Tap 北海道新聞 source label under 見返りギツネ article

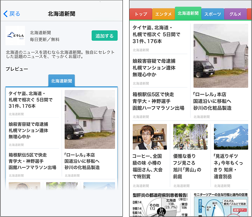(222, 186)
